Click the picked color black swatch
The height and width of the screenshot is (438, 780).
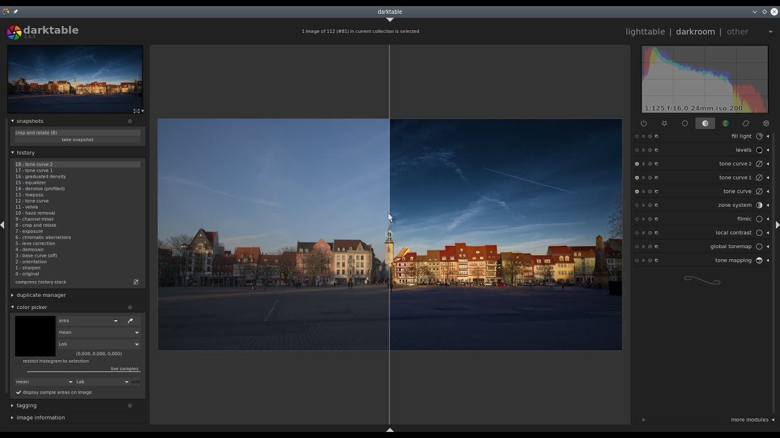point(35,336)
